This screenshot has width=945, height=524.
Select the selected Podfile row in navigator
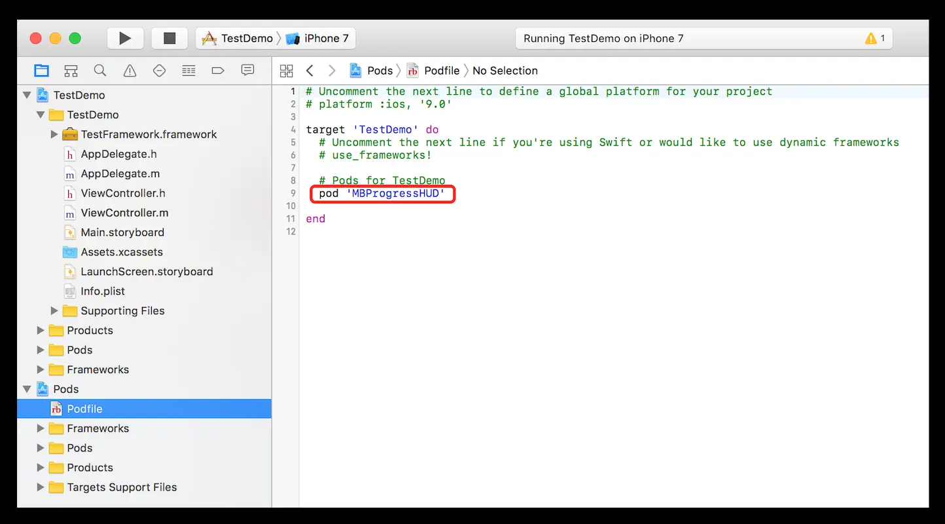pyautogui.click(x=144, y=409)
